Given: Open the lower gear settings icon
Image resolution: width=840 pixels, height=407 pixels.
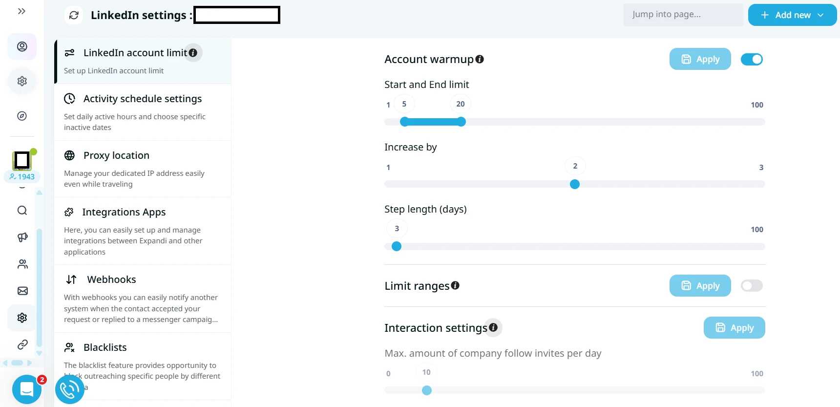Looking at the screenshot, I should [22, 318].
